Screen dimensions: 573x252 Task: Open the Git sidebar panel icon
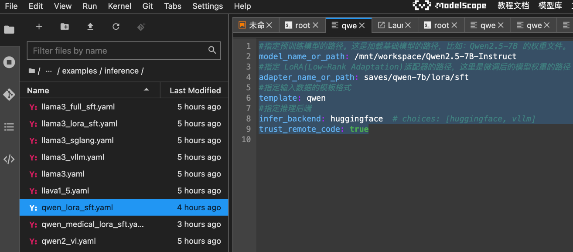(x=9, y=95)
